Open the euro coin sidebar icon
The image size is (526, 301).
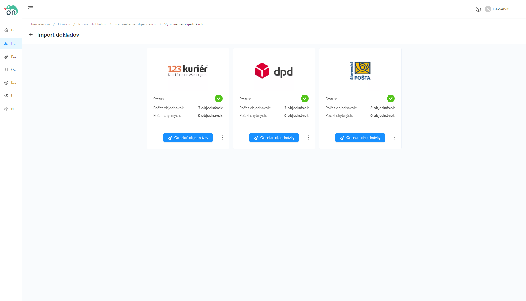pyautogui.click(x=6, y=83)
